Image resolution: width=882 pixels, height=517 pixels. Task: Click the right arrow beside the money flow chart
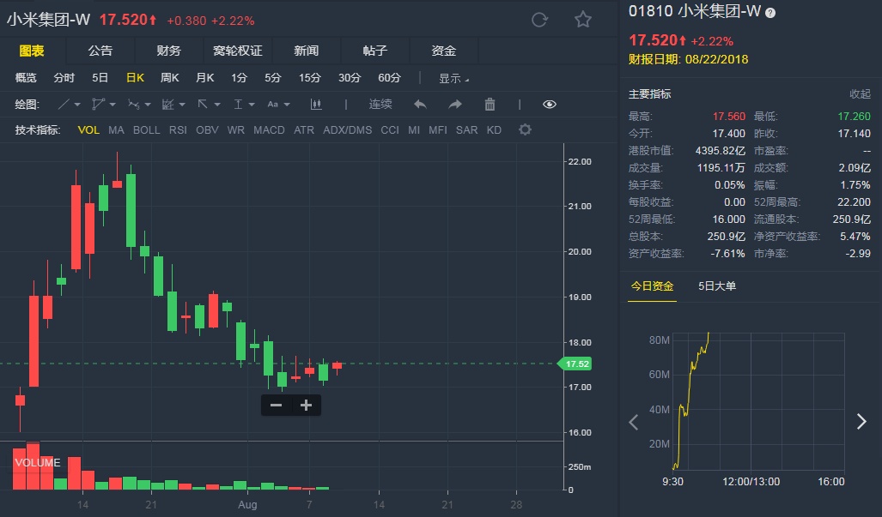tap(861, 421)
